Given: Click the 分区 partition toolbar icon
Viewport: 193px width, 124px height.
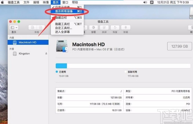Looking at the screenshot, I should pos(93,28).
